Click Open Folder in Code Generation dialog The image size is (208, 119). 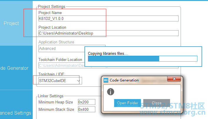pyautogui.click(x=127, y=103)
